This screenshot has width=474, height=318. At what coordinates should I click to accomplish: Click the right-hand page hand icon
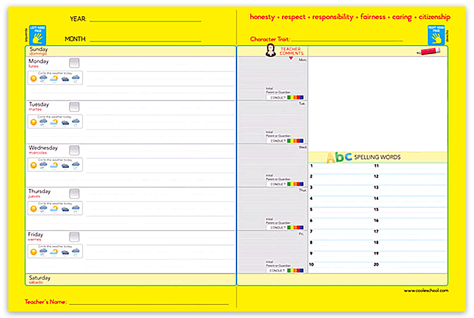point(437,36)
